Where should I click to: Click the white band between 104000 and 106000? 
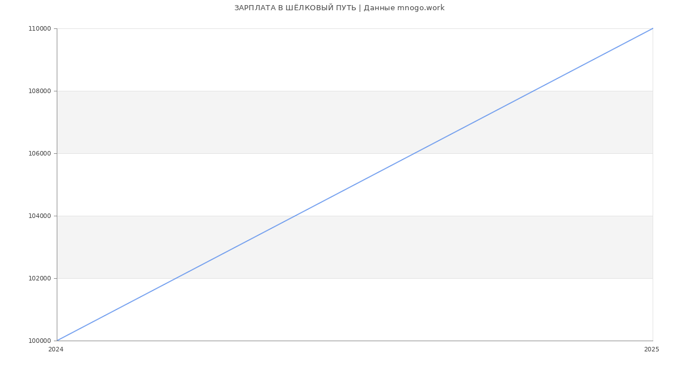click(170, 184)
